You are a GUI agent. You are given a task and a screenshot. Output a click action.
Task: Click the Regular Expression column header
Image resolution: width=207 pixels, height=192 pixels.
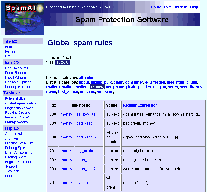[x=140, y=105]
